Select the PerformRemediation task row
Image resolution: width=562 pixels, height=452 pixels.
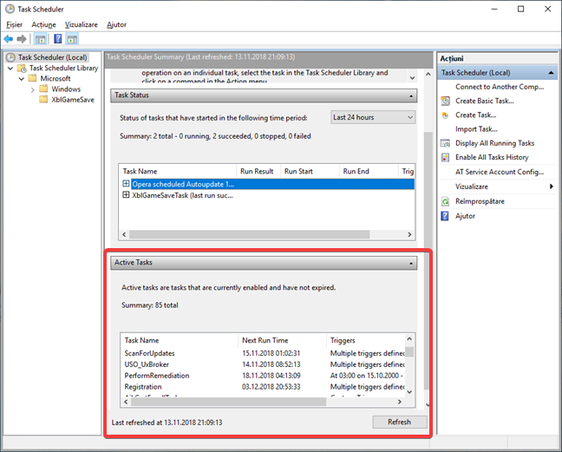pyautogui.click(x=263, y=376)
